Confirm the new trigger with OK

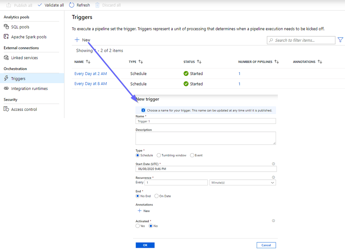click(x=145, y=245)
